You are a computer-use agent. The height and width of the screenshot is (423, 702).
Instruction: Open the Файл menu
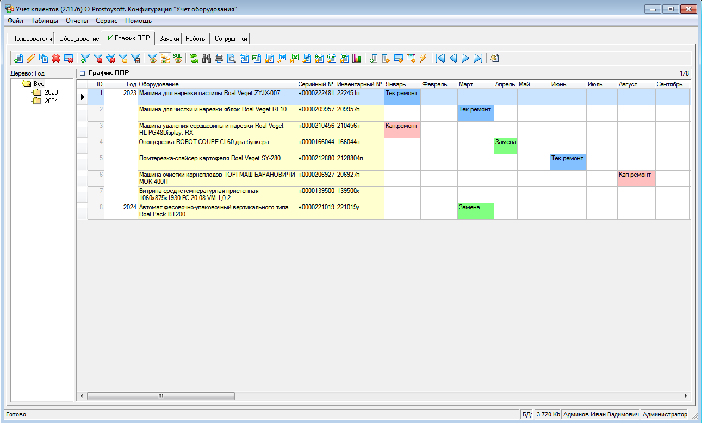(x=15, y=21)
